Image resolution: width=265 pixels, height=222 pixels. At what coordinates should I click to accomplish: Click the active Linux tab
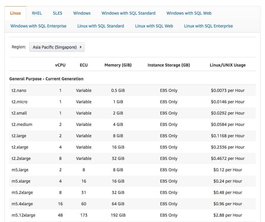pos(16,13)
